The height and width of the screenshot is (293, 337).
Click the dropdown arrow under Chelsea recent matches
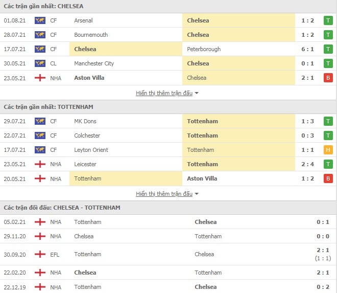(197, 93)
